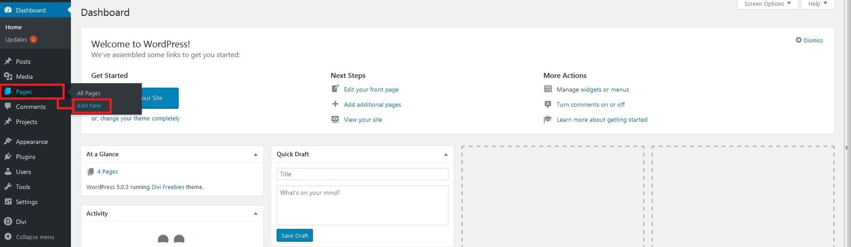This screenshot has width=851, height=247.
Task: Click the graduation cap getting started icon
Action: pos(548,120)
